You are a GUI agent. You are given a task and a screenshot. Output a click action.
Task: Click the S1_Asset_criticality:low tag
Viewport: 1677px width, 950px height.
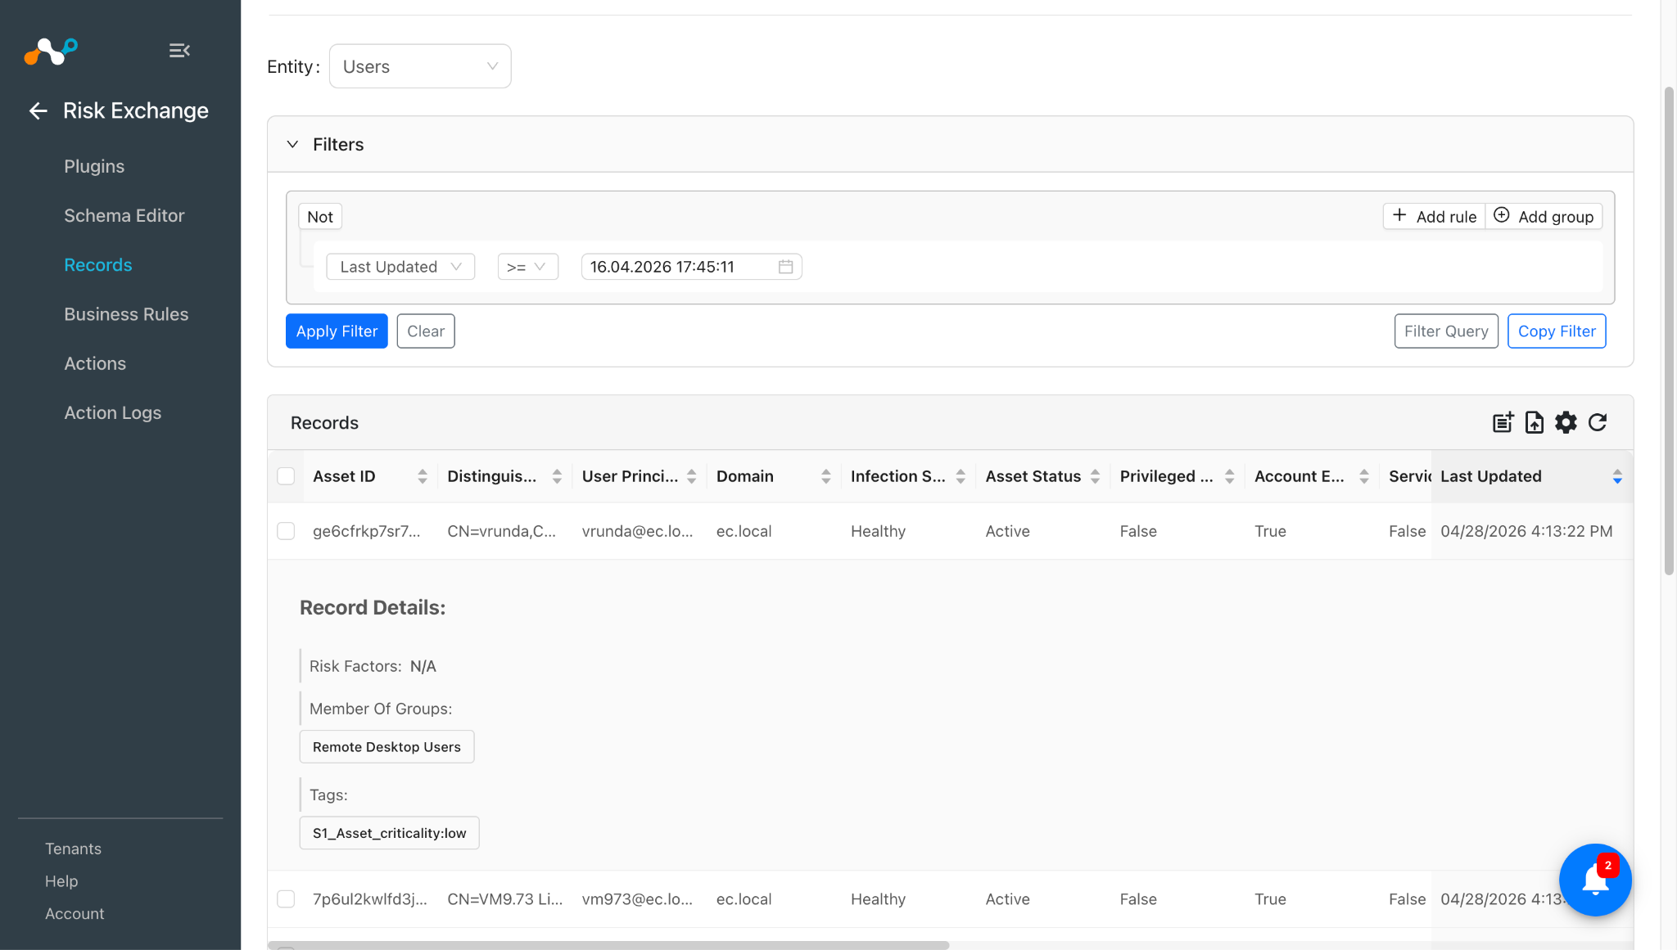(389, 833)
